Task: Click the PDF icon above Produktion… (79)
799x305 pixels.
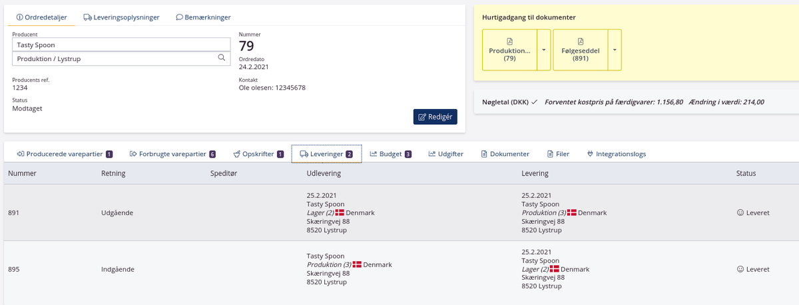Action: pyautogui.click(x=509, y=41)
